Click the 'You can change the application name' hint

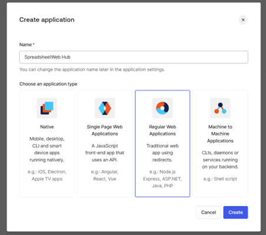tap(92, 69)
